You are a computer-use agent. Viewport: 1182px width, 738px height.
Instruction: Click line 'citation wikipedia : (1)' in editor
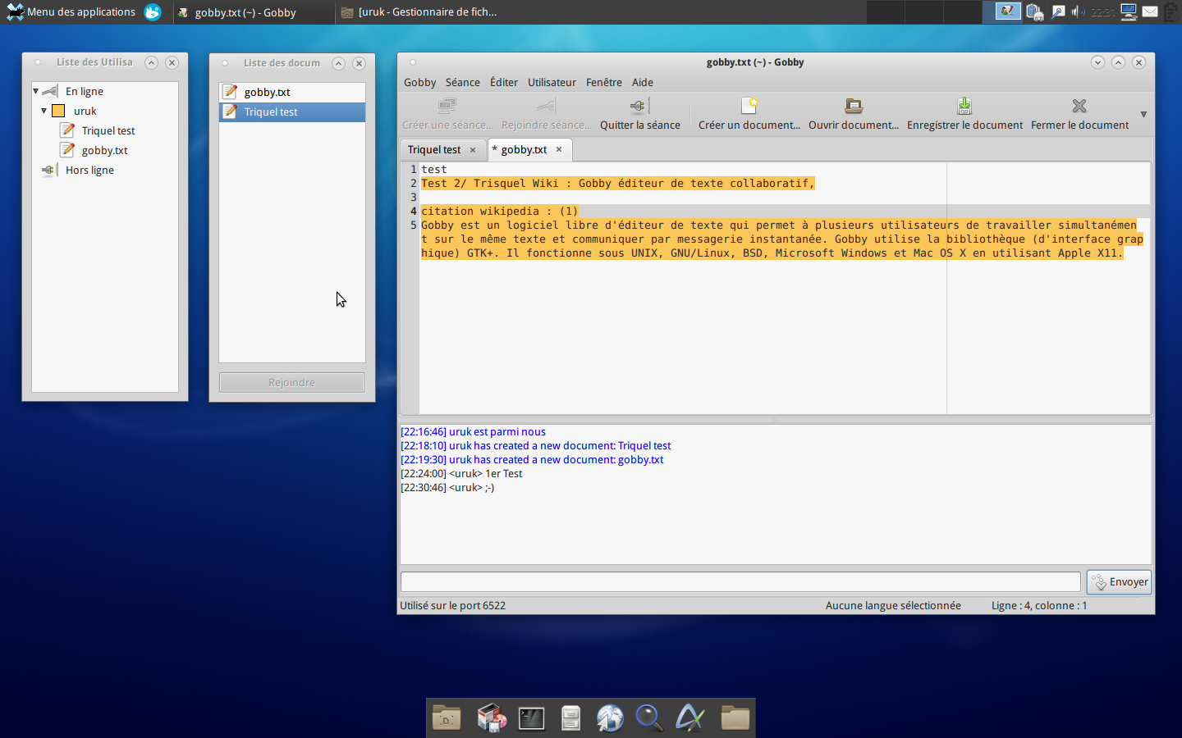500,211
